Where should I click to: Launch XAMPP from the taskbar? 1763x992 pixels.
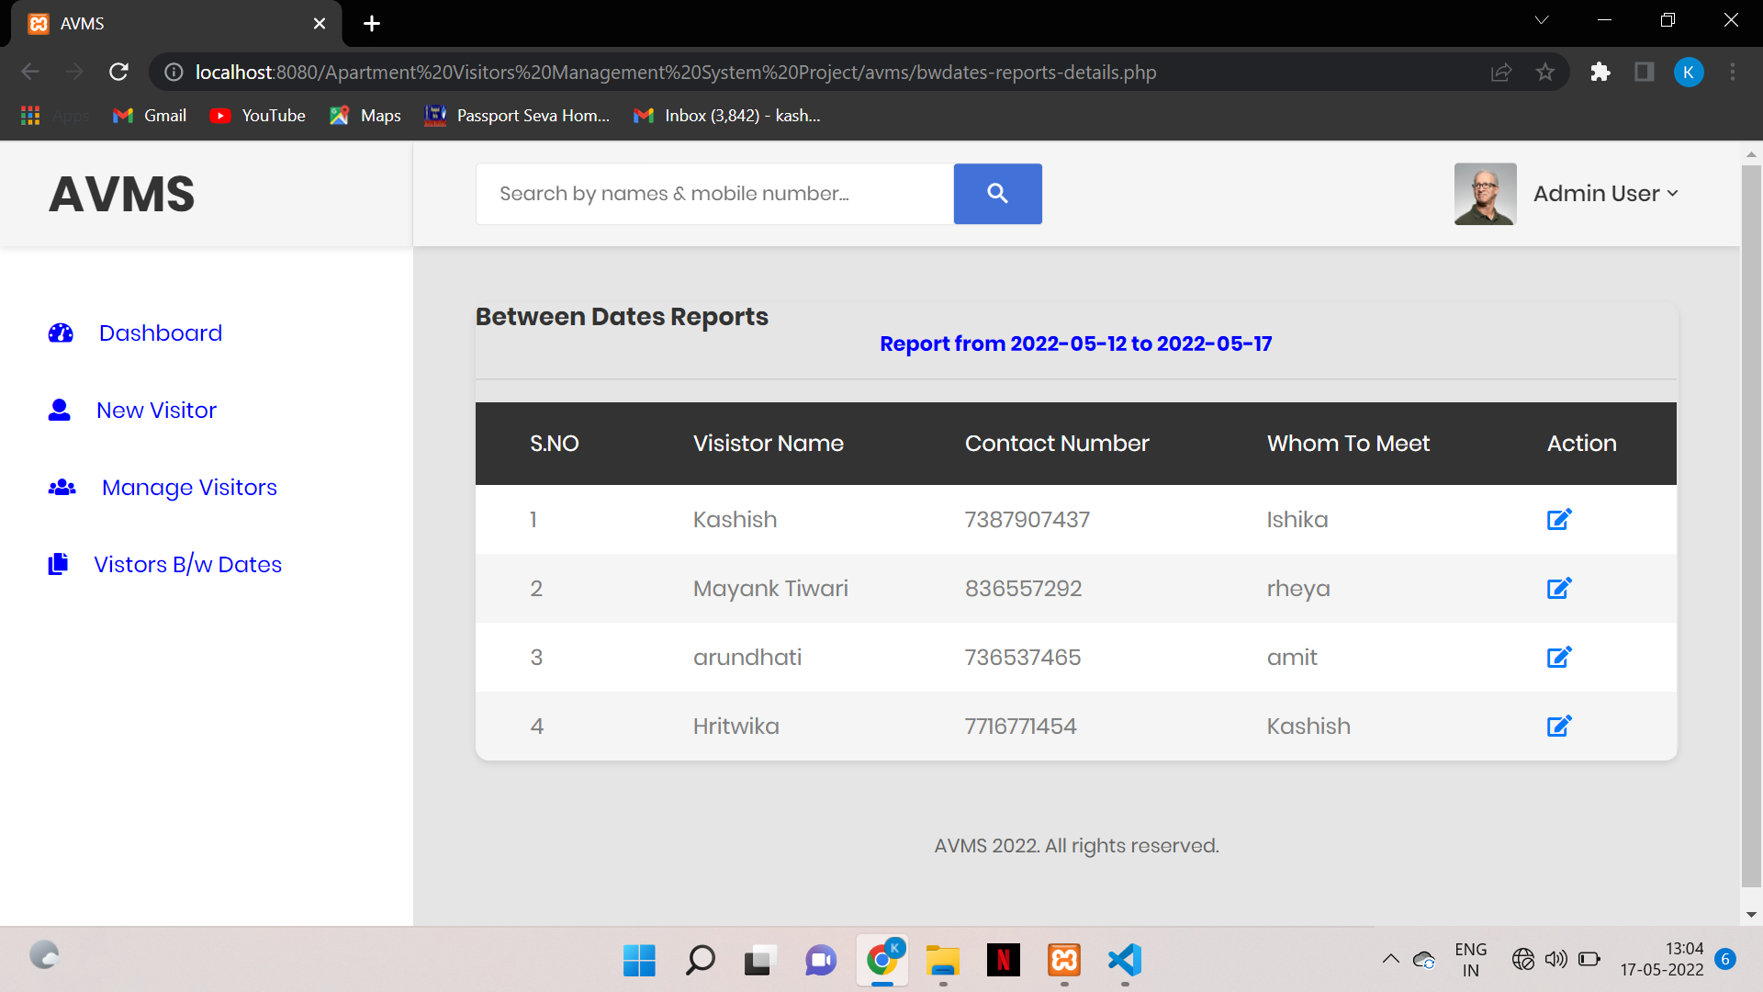coord(1064,961)
